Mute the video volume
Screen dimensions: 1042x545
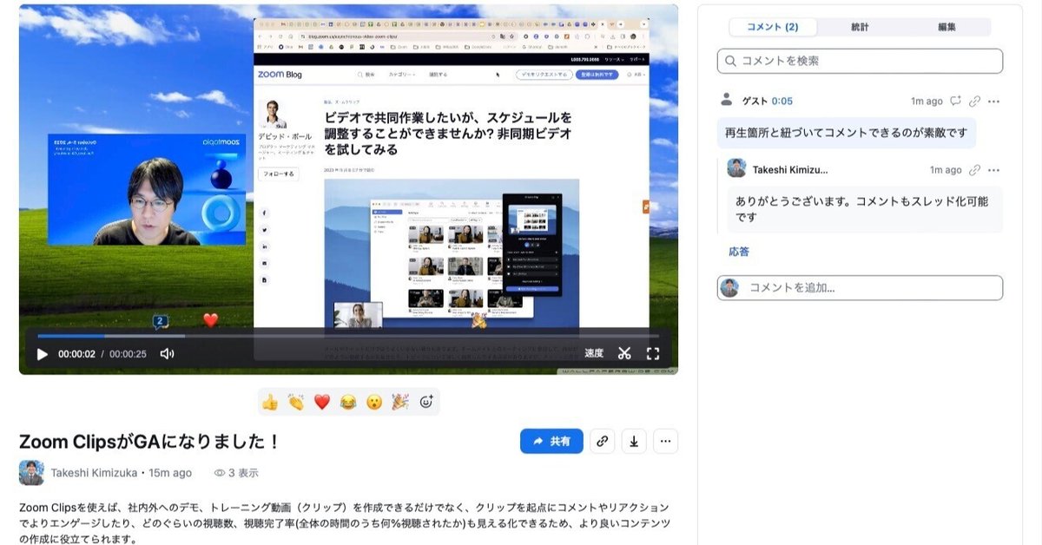point(167,354)
